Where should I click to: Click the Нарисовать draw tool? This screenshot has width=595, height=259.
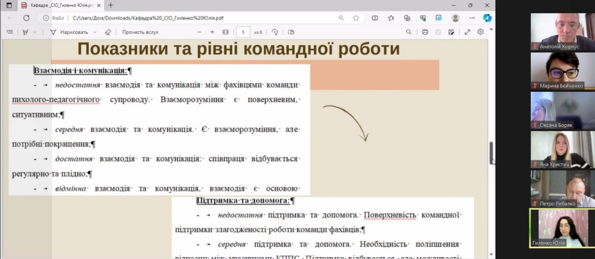[69, 32]
